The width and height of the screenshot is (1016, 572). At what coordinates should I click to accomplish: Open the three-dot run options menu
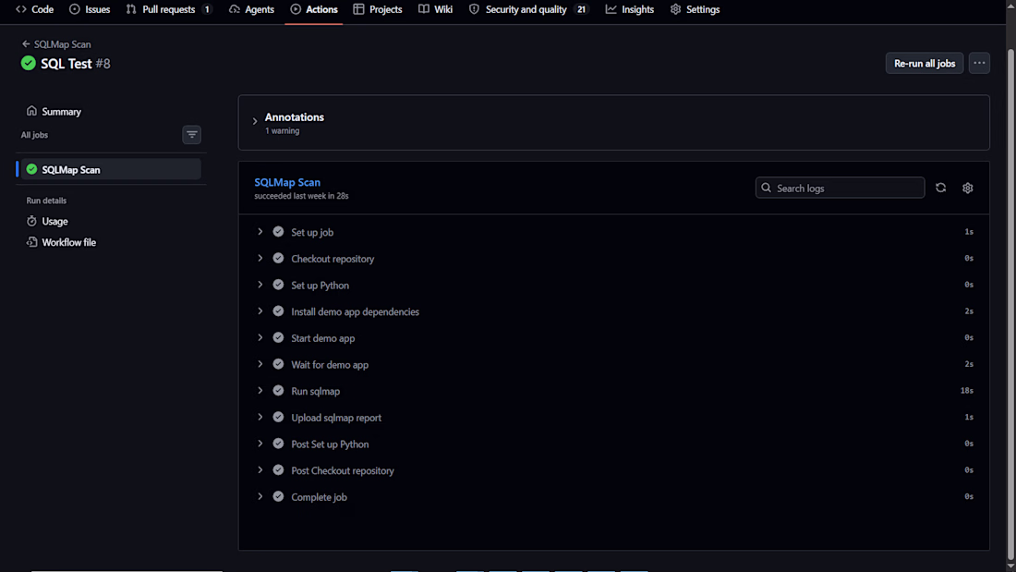click(x=979, y=63)
